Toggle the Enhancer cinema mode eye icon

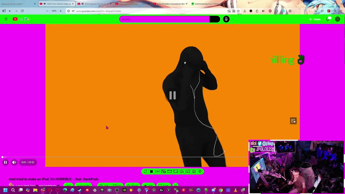tap(163, 171)
